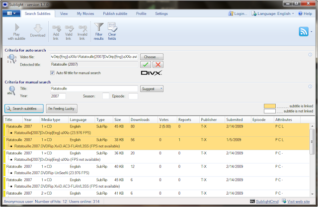Open the Visit web site link
This screenshot has height=207, width=318.
click(298, 202)
